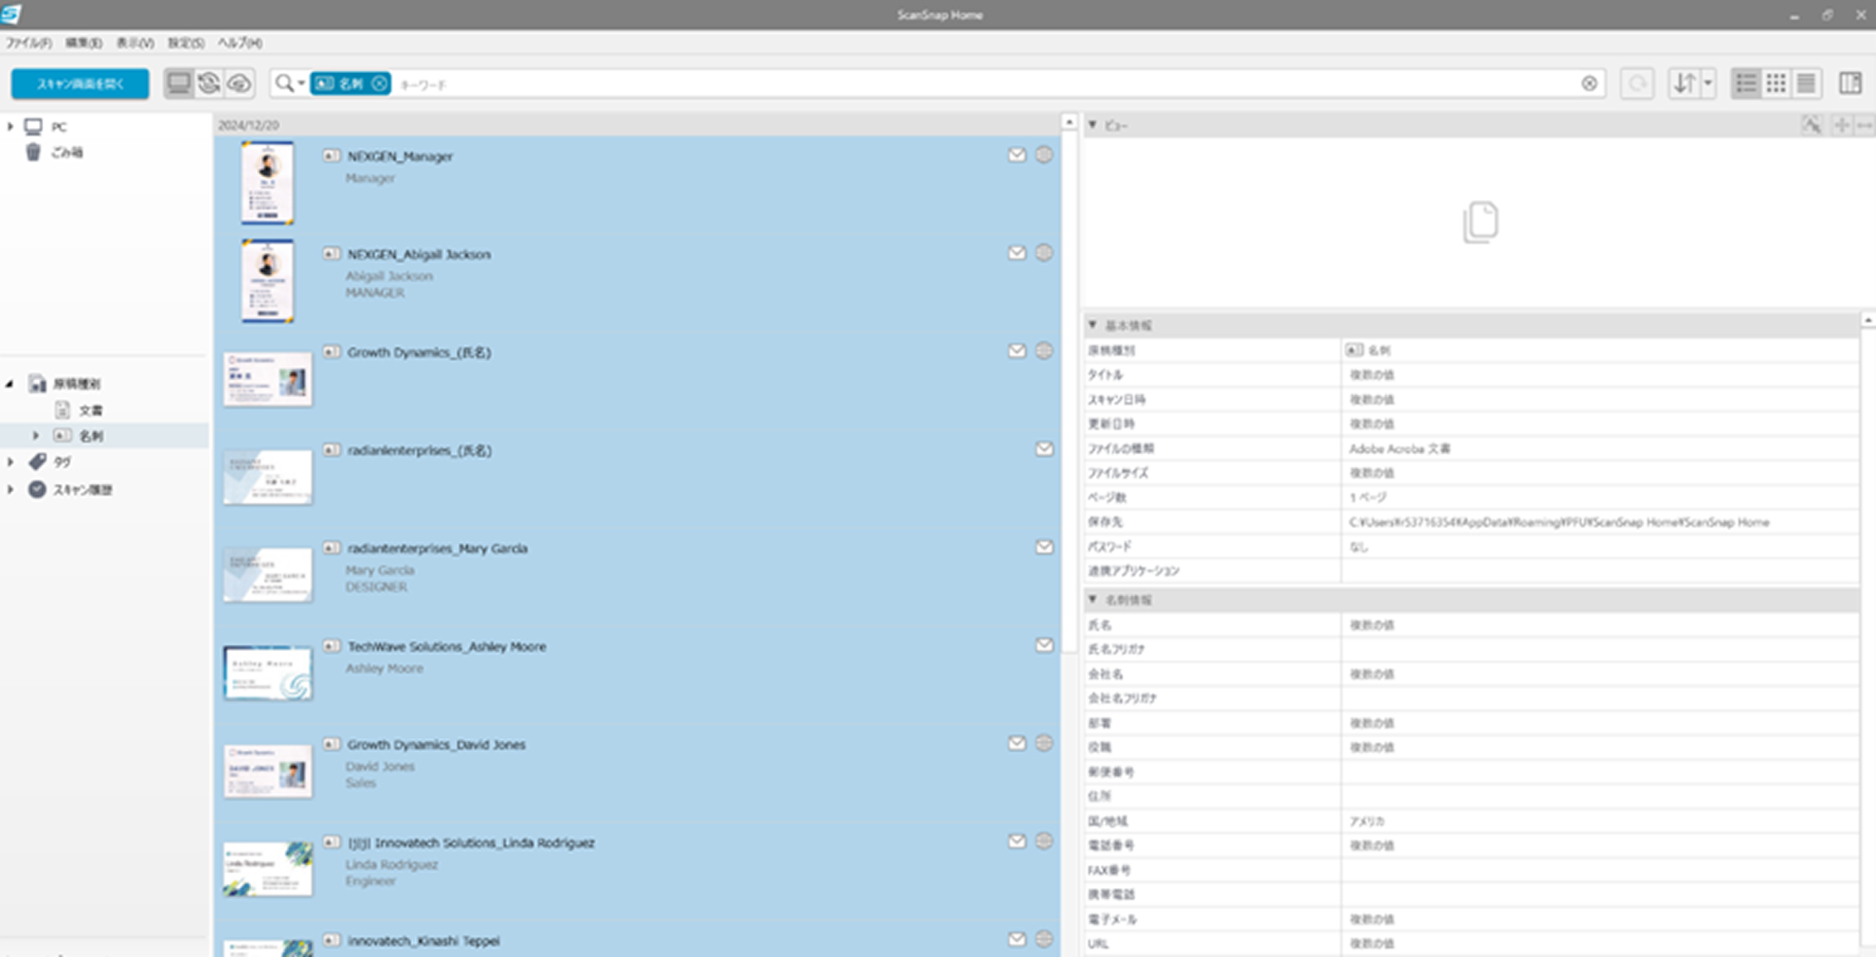Collapse the ビュー panel section

[x=1092, y=125]
